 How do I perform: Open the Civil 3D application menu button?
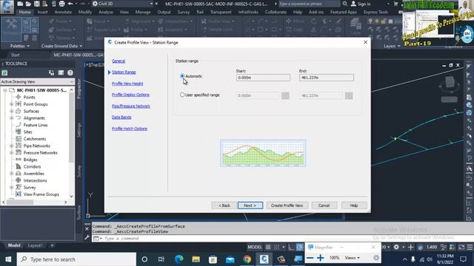tap(7, 6)
